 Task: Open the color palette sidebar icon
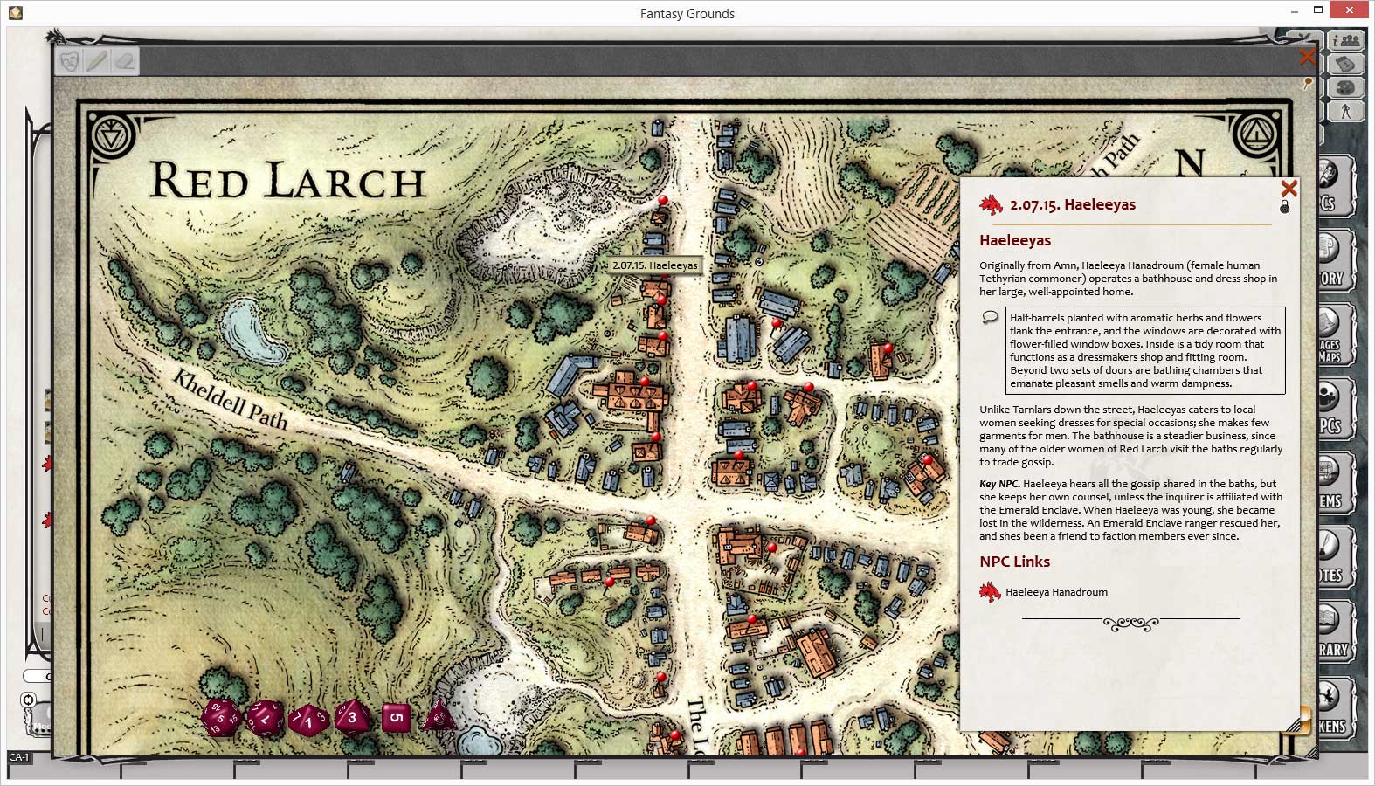click(x=1346, y=87)
